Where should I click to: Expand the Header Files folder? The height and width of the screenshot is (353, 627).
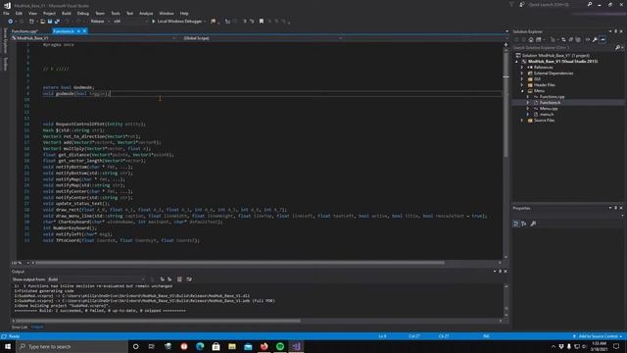(522, 85)
